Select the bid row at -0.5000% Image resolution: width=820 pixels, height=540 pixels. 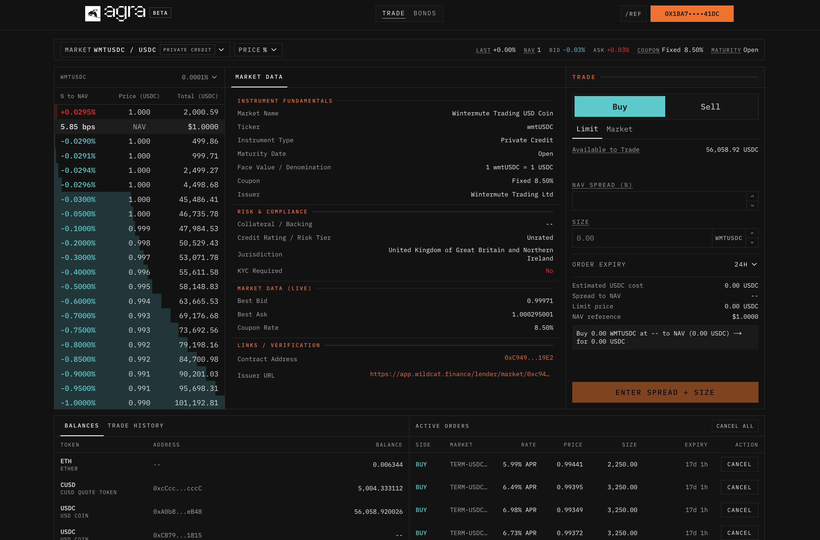point(139,286)
